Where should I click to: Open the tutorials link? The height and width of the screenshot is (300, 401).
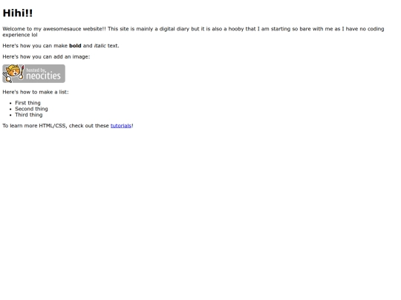pyautogui.click(x=121, y=125)
